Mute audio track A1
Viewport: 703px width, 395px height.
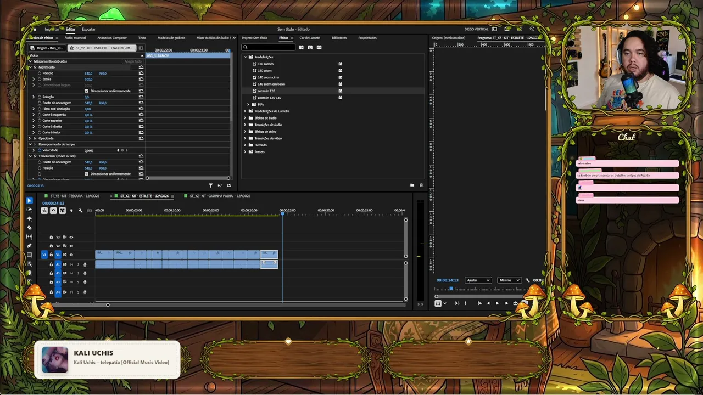click(x=71, y=264)
